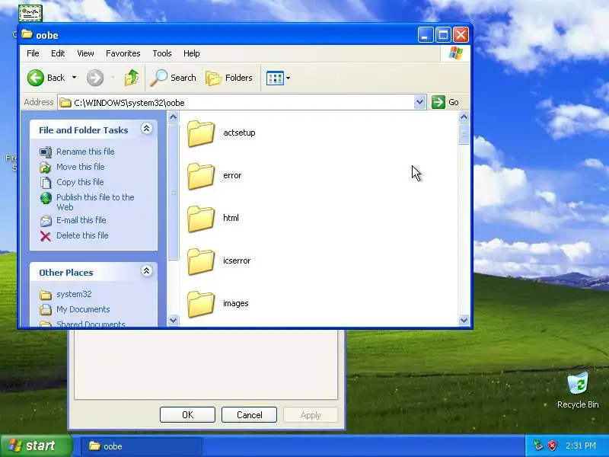Screen dimensions: 609x457
Task: Go back with the green Back arrow
Action: click(46, 78)
